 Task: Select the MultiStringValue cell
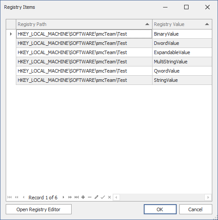[x=182, y=62]
